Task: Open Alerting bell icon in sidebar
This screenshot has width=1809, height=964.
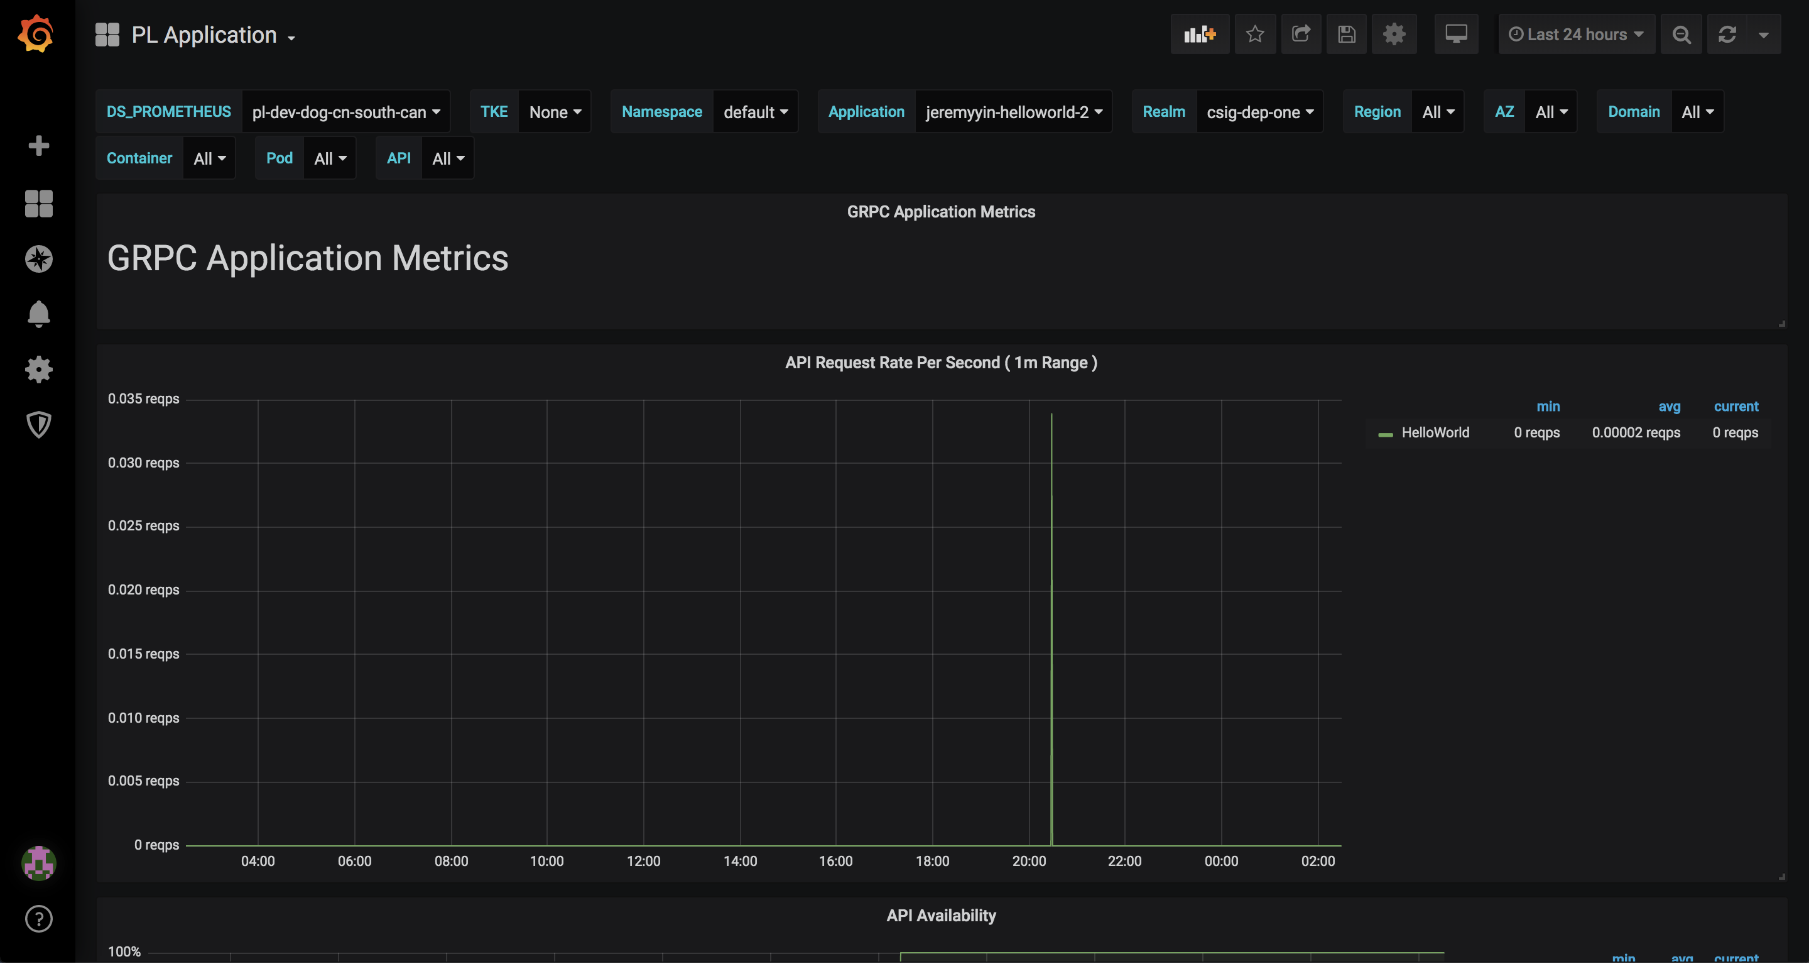Action: coord(38,314)
